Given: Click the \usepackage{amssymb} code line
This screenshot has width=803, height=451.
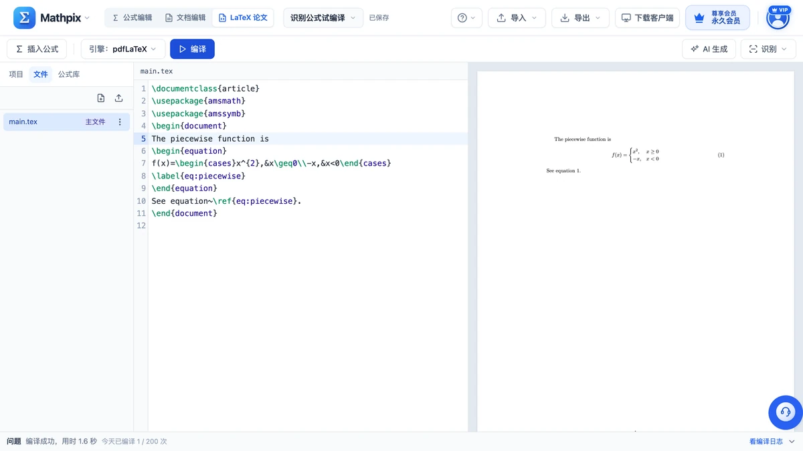Looking at the screenshot, I should tap(199, 114).
